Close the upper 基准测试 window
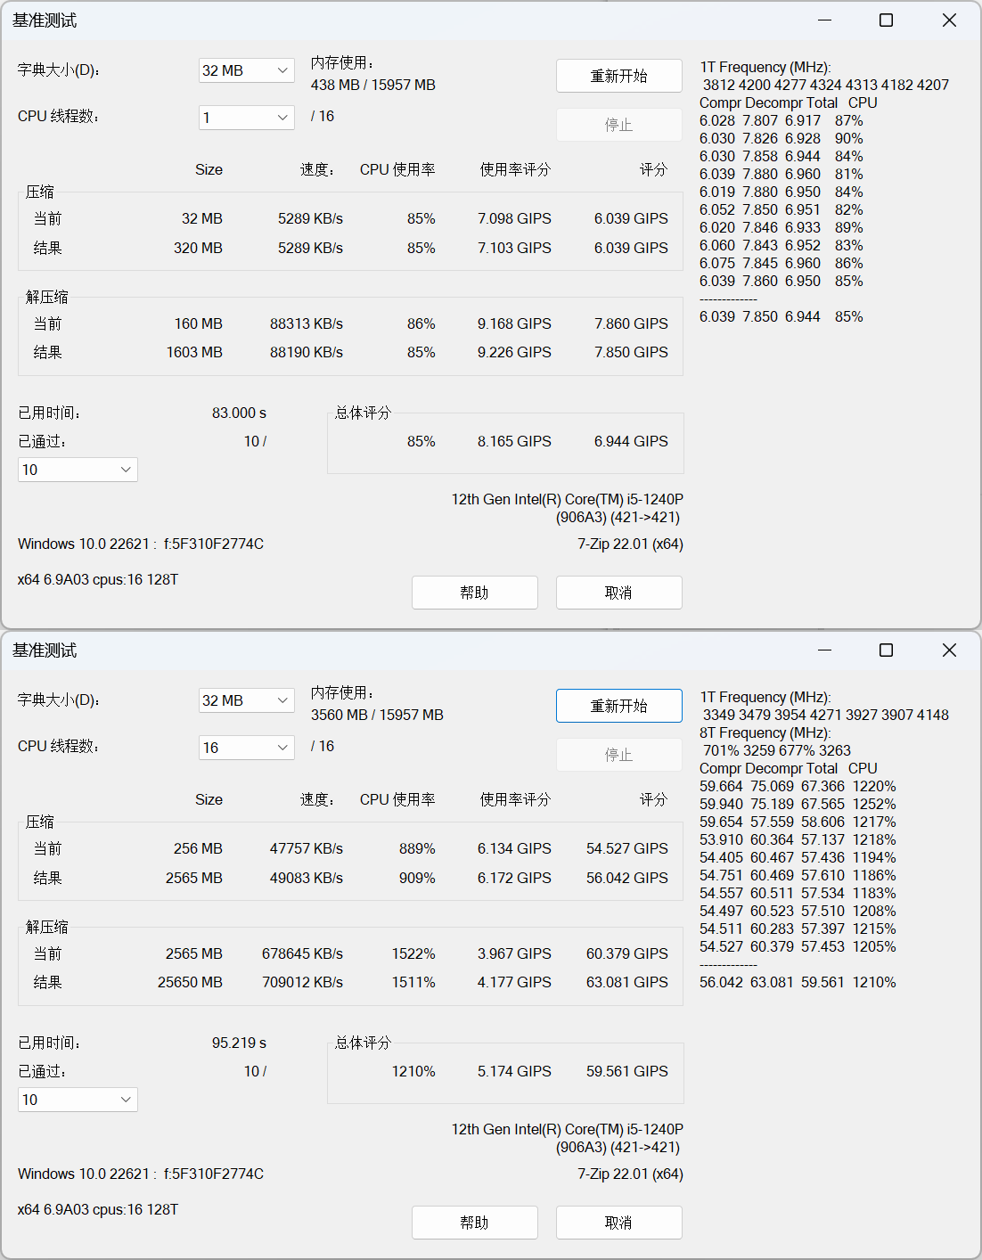This screenshot has height=1260, width=982. tap(949, 20)
